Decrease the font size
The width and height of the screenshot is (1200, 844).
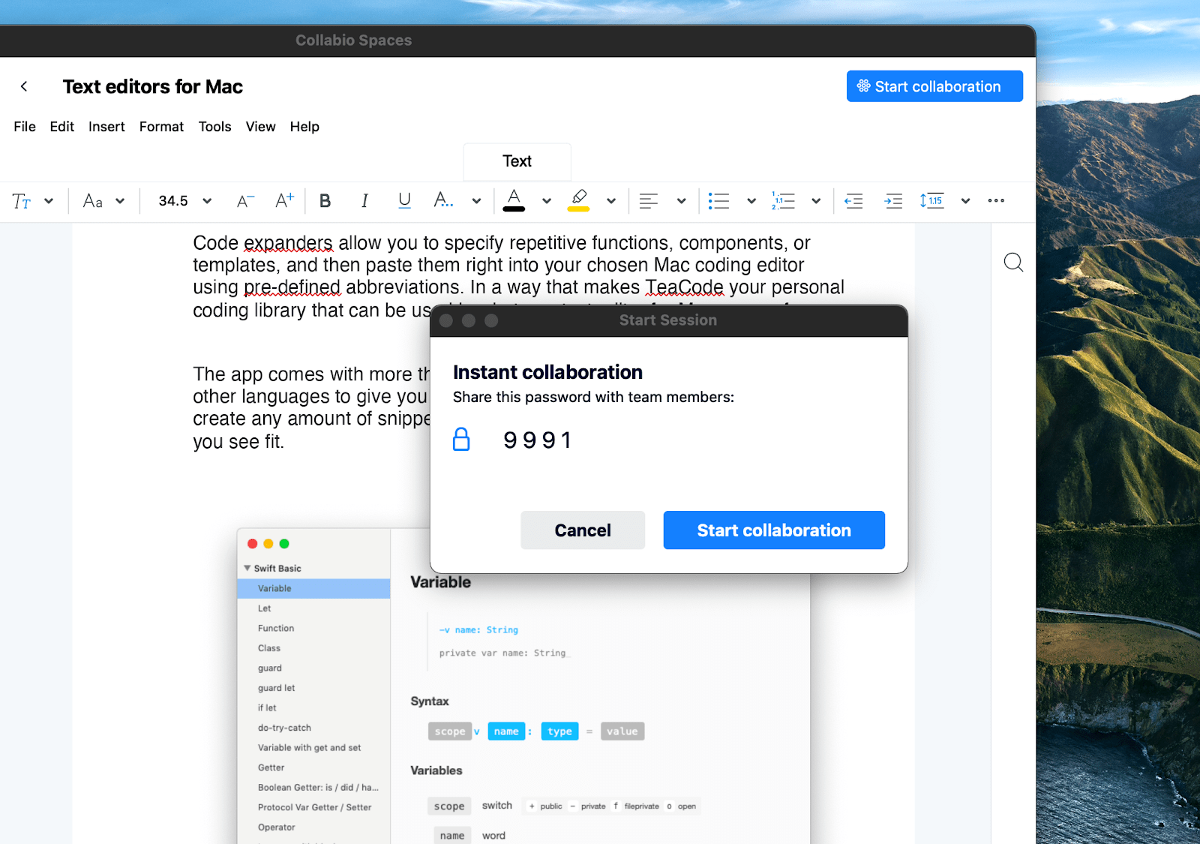point(244,200)
